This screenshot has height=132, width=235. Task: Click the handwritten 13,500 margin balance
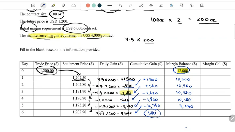[x=183, y=79]
